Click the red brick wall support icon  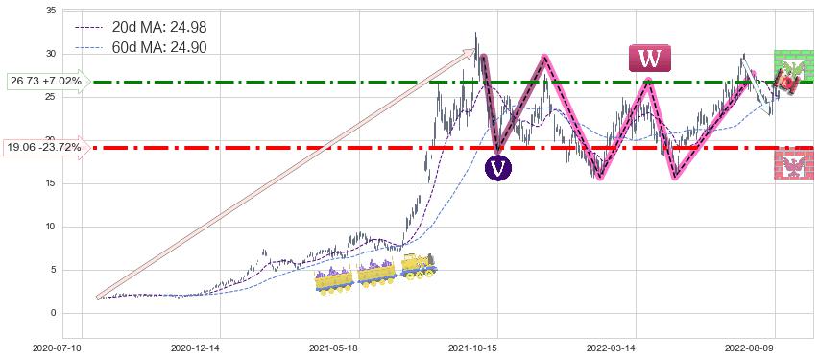(x=793, y=163)
